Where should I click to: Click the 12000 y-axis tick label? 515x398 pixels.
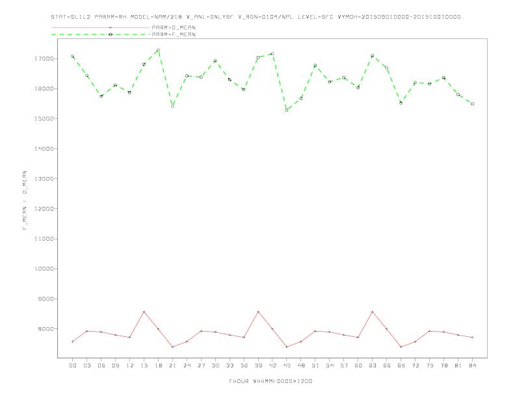point(44,209)
